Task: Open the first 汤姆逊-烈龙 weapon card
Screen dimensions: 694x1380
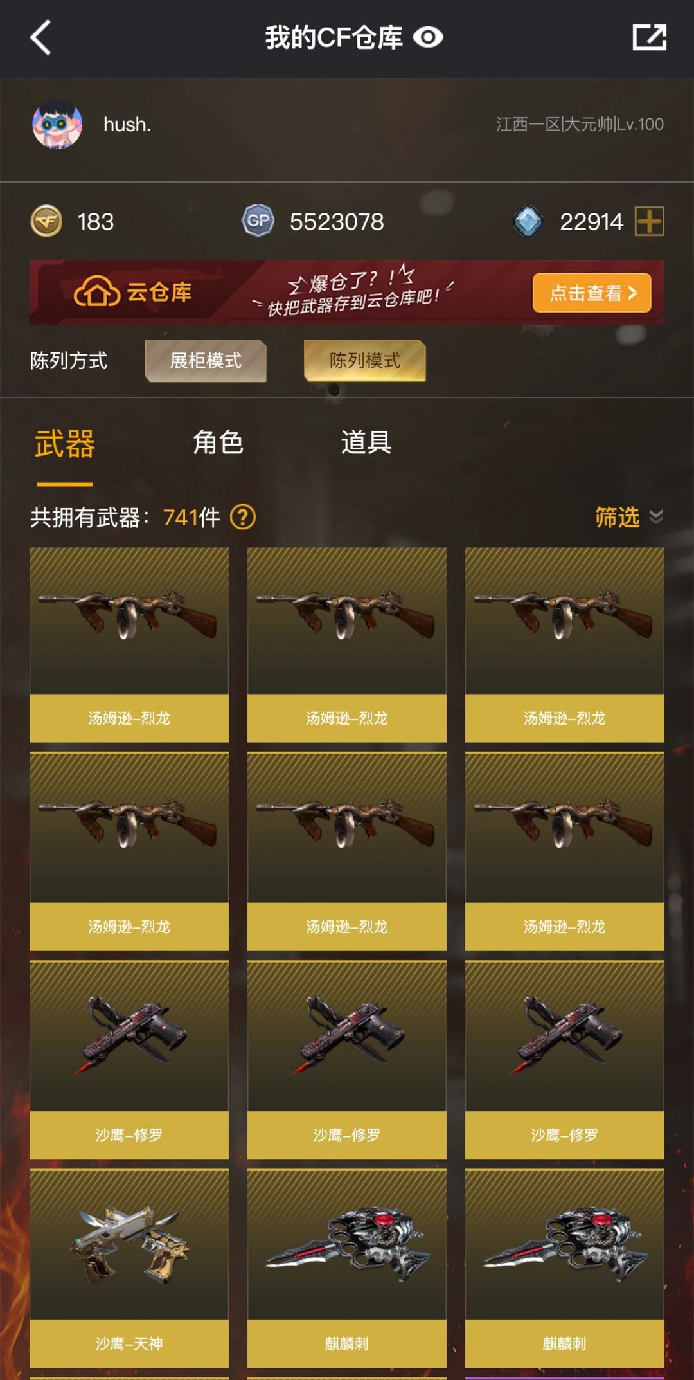Action: 129,645
